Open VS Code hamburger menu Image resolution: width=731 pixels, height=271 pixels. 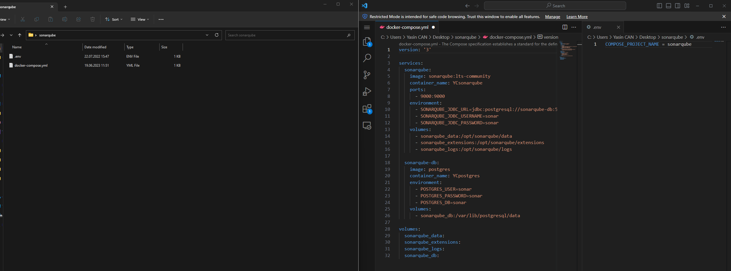pos(367,27)
